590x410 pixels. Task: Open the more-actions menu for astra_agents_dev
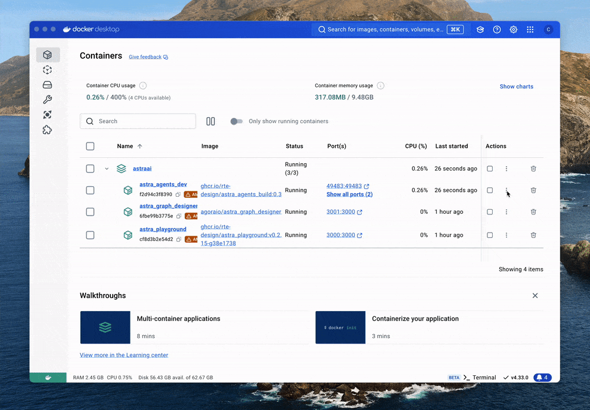click(506, 190)
